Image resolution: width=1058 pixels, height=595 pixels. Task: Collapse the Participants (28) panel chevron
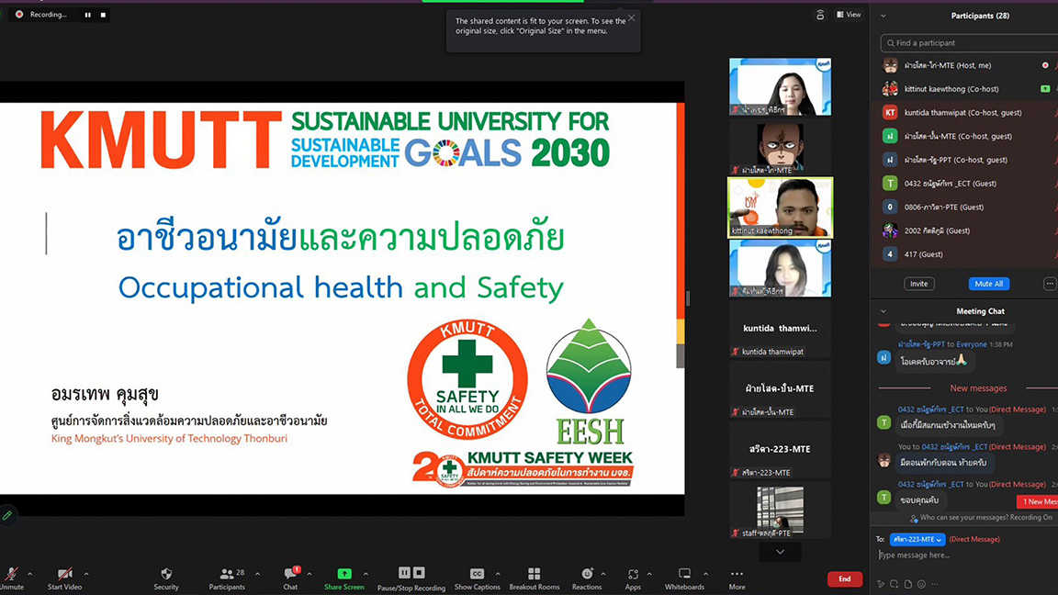[884, 16]
